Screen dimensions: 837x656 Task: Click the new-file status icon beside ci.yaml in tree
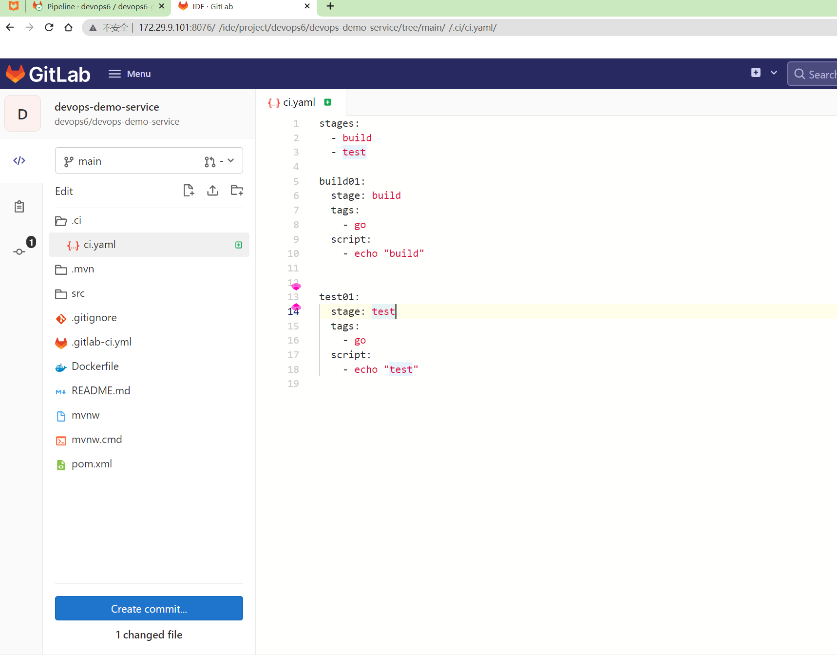pos(239,245)
